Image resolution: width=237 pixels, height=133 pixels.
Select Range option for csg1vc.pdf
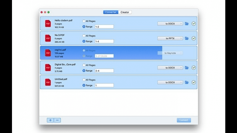point(84,56)
